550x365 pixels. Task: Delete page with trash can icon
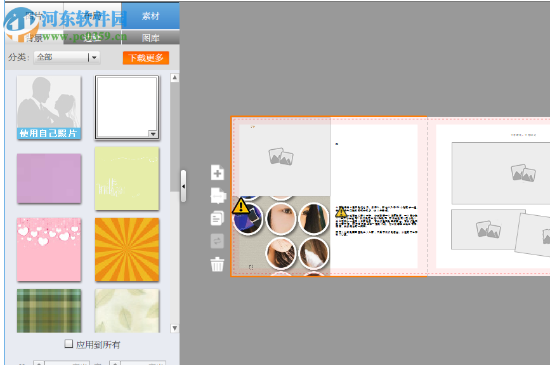(217, 264)
